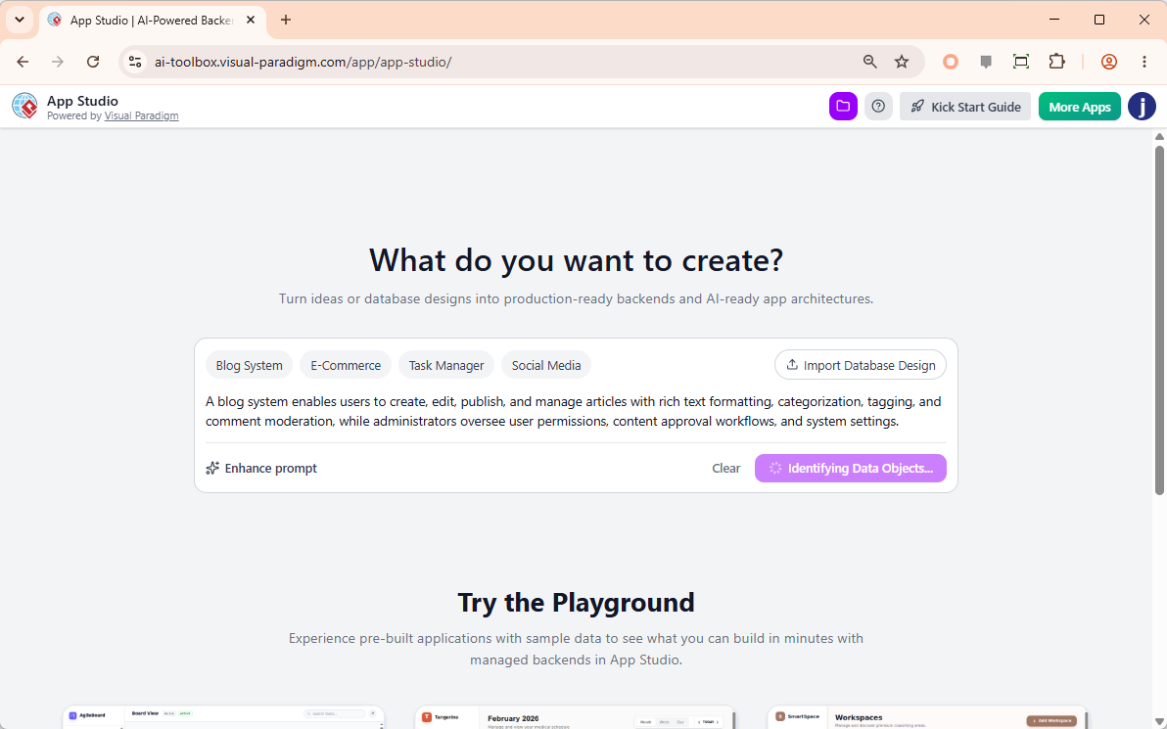Click the page vertical scrollbar
This screenshot has width=1167, height=729.
click(x=1159, y=320)
